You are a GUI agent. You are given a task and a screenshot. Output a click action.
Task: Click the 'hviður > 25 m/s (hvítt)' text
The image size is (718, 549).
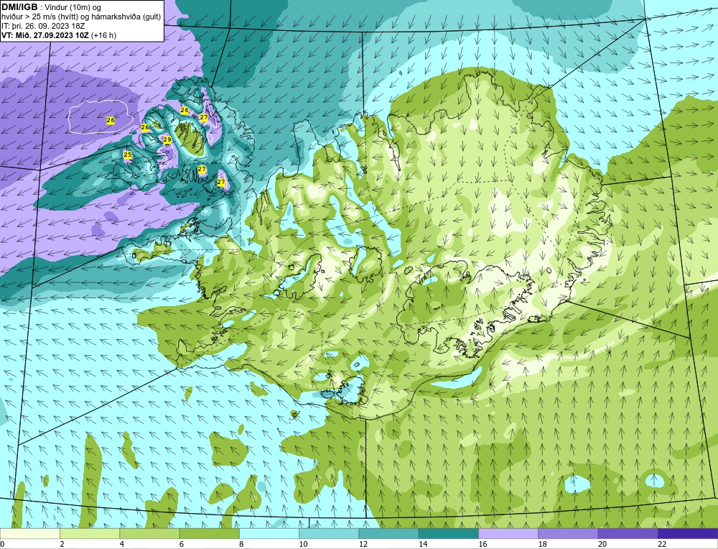pyautogui.click(x=38, y=17)
